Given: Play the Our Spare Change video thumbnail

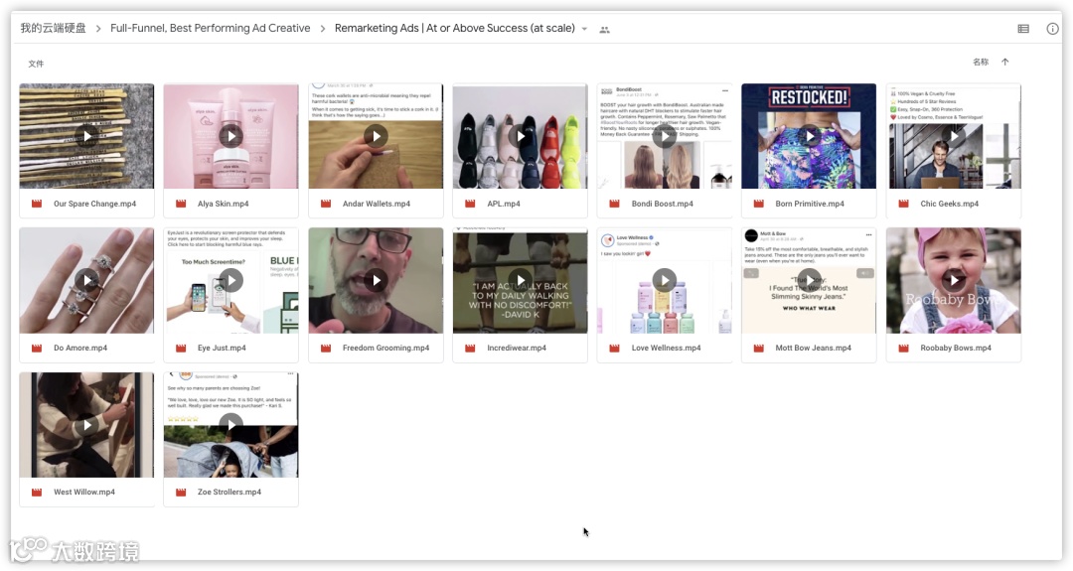Looking at the screenshot, I should 86,136.
